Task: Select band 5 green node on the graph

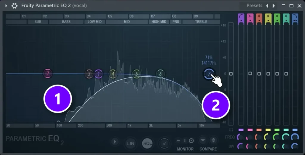Action: (x=137, y=74)
